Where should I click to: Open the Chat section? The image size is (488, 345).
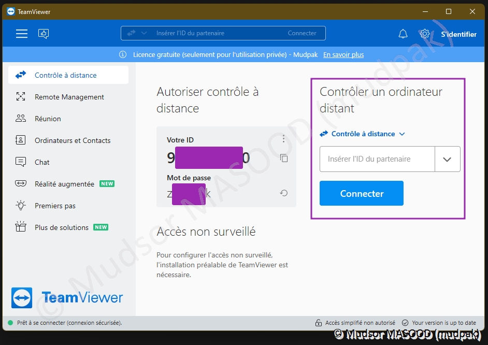tap(42, 162)
